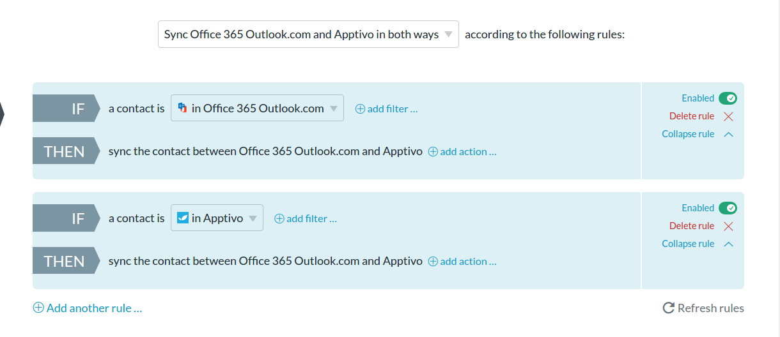Disable the Enabled toggle on Apptivo rule

[x=728, y=208]
